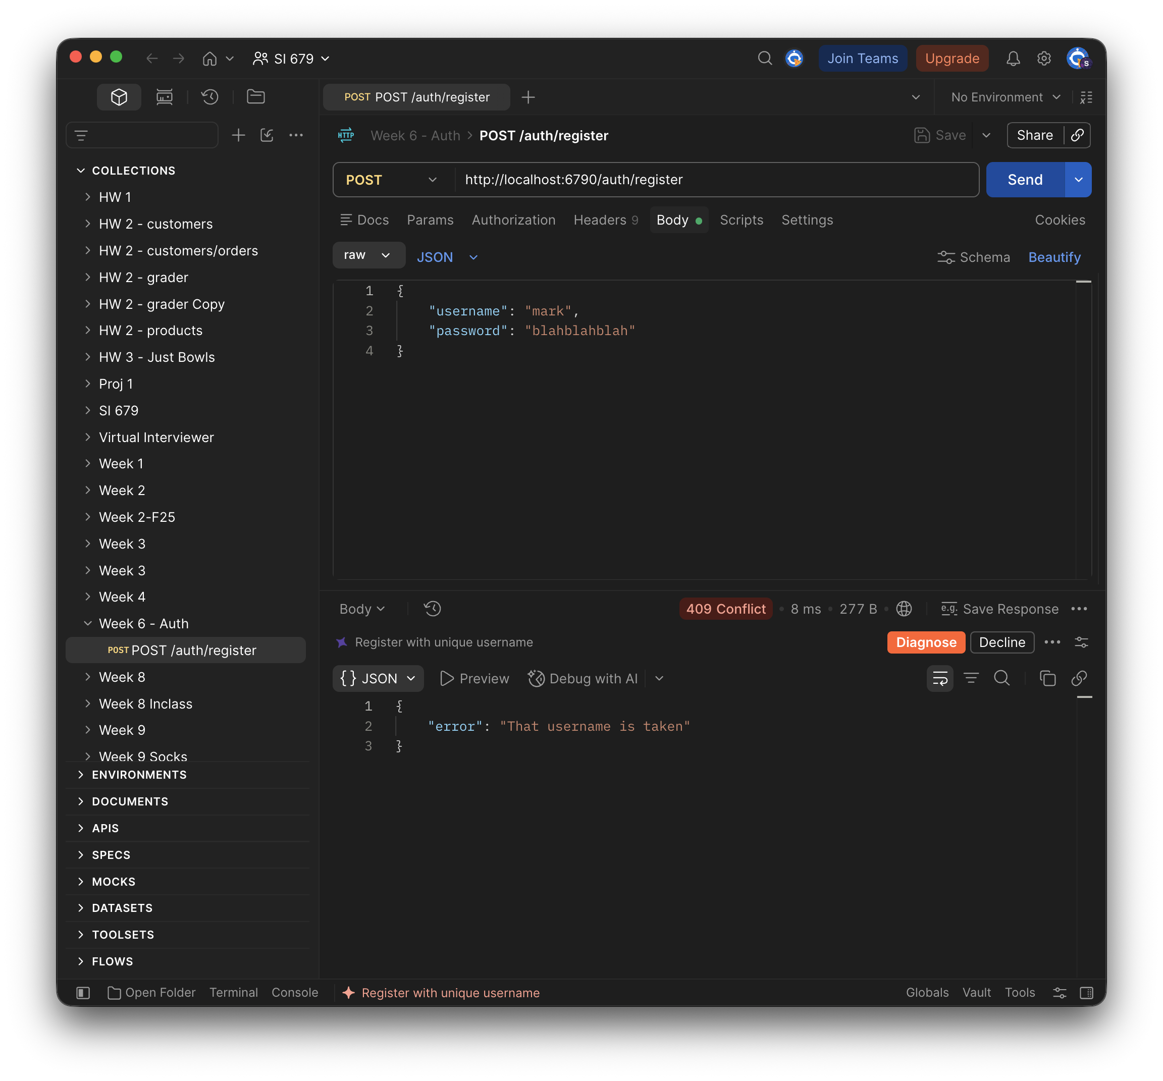Image resolution: width=1163 pixels, height=1081 pixels.
Task: Click the Decline button
Action: [x=1002, y=642]
